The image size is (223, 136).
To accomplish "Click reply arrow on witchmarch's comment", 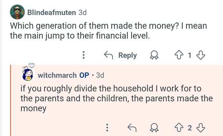I will coord(132,128).
